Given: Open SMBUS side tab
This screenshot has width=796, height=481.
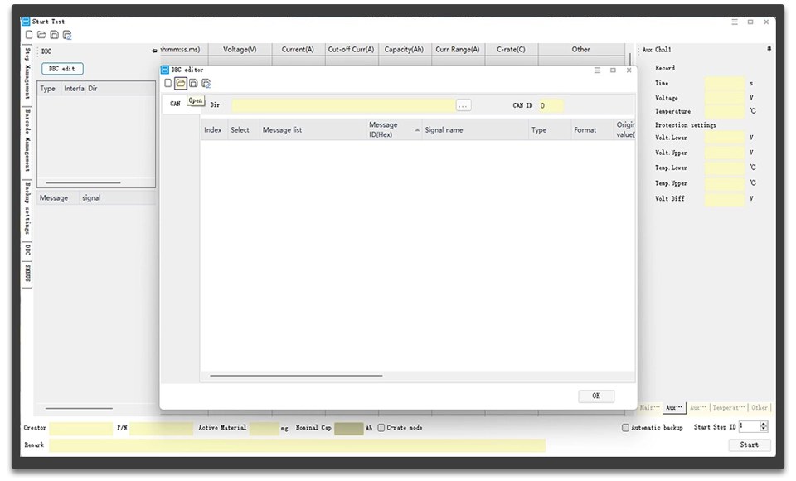Looking at the screenshot, I should (27, 274).
